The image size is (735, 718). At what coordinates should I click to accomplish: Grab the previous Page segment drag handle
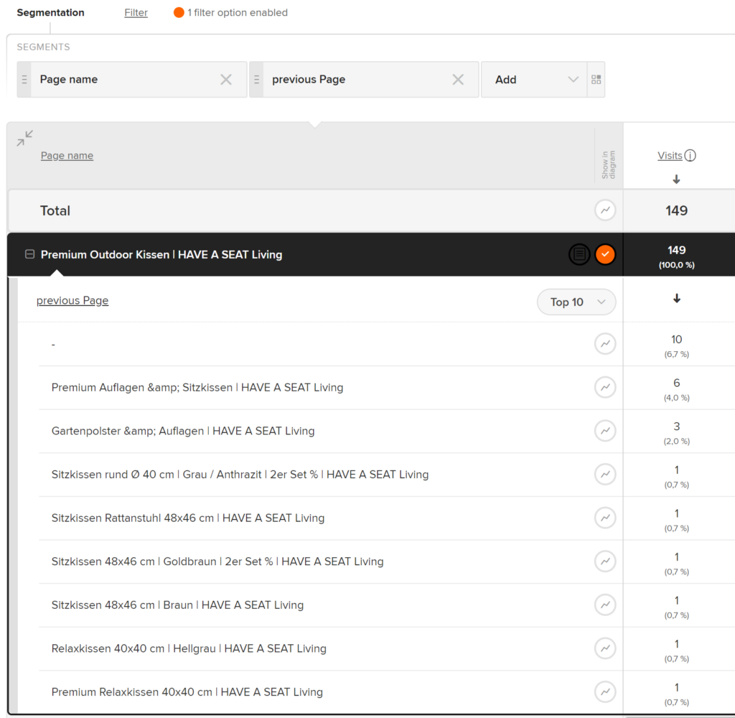click(256, 80)
